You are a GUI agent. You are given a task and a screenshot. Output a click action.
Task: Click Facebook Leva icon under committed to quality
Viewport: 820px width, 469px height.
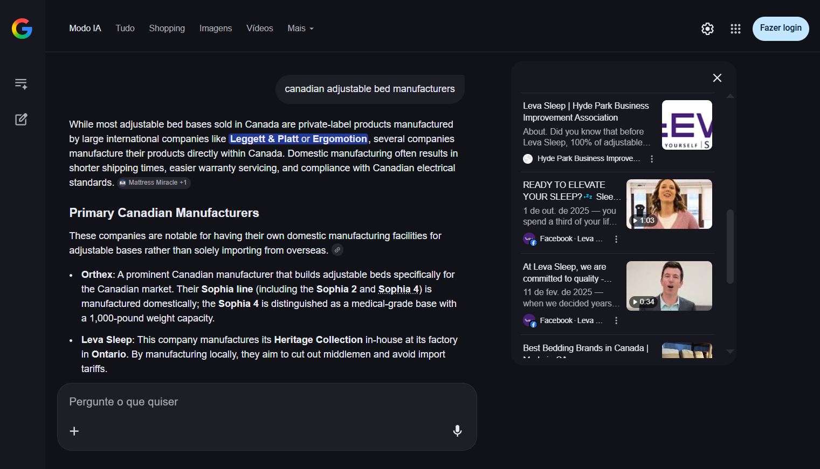click(x=529, y=320)
